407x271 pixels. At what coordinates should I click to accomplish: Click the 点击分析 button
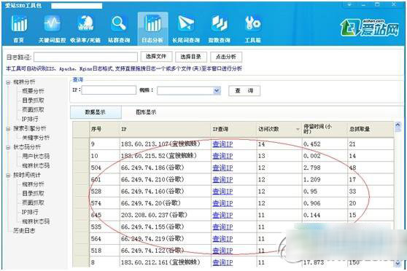coord(226,57)
